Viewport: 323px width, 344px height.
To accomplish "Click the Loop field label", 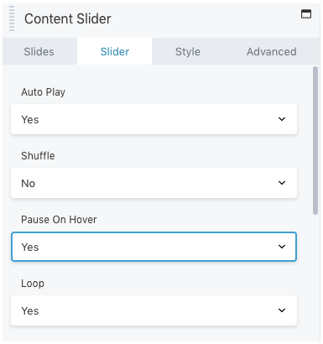I will (33, 284).
